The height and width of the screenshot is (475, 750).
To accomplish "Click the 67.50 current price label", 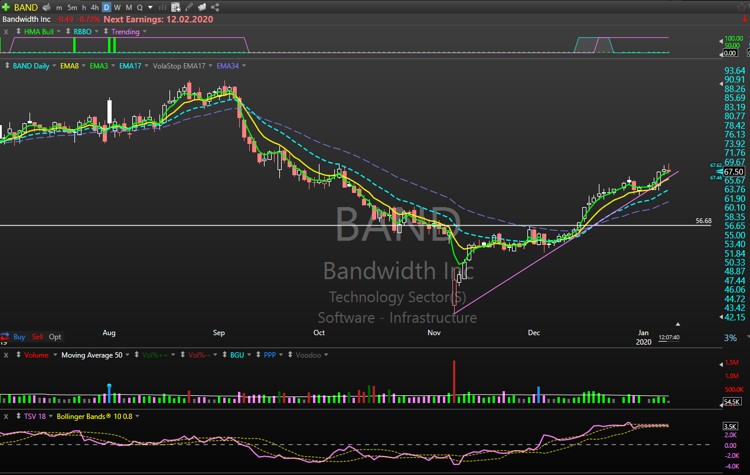I will pyautogui.click(x=734, y=172).
